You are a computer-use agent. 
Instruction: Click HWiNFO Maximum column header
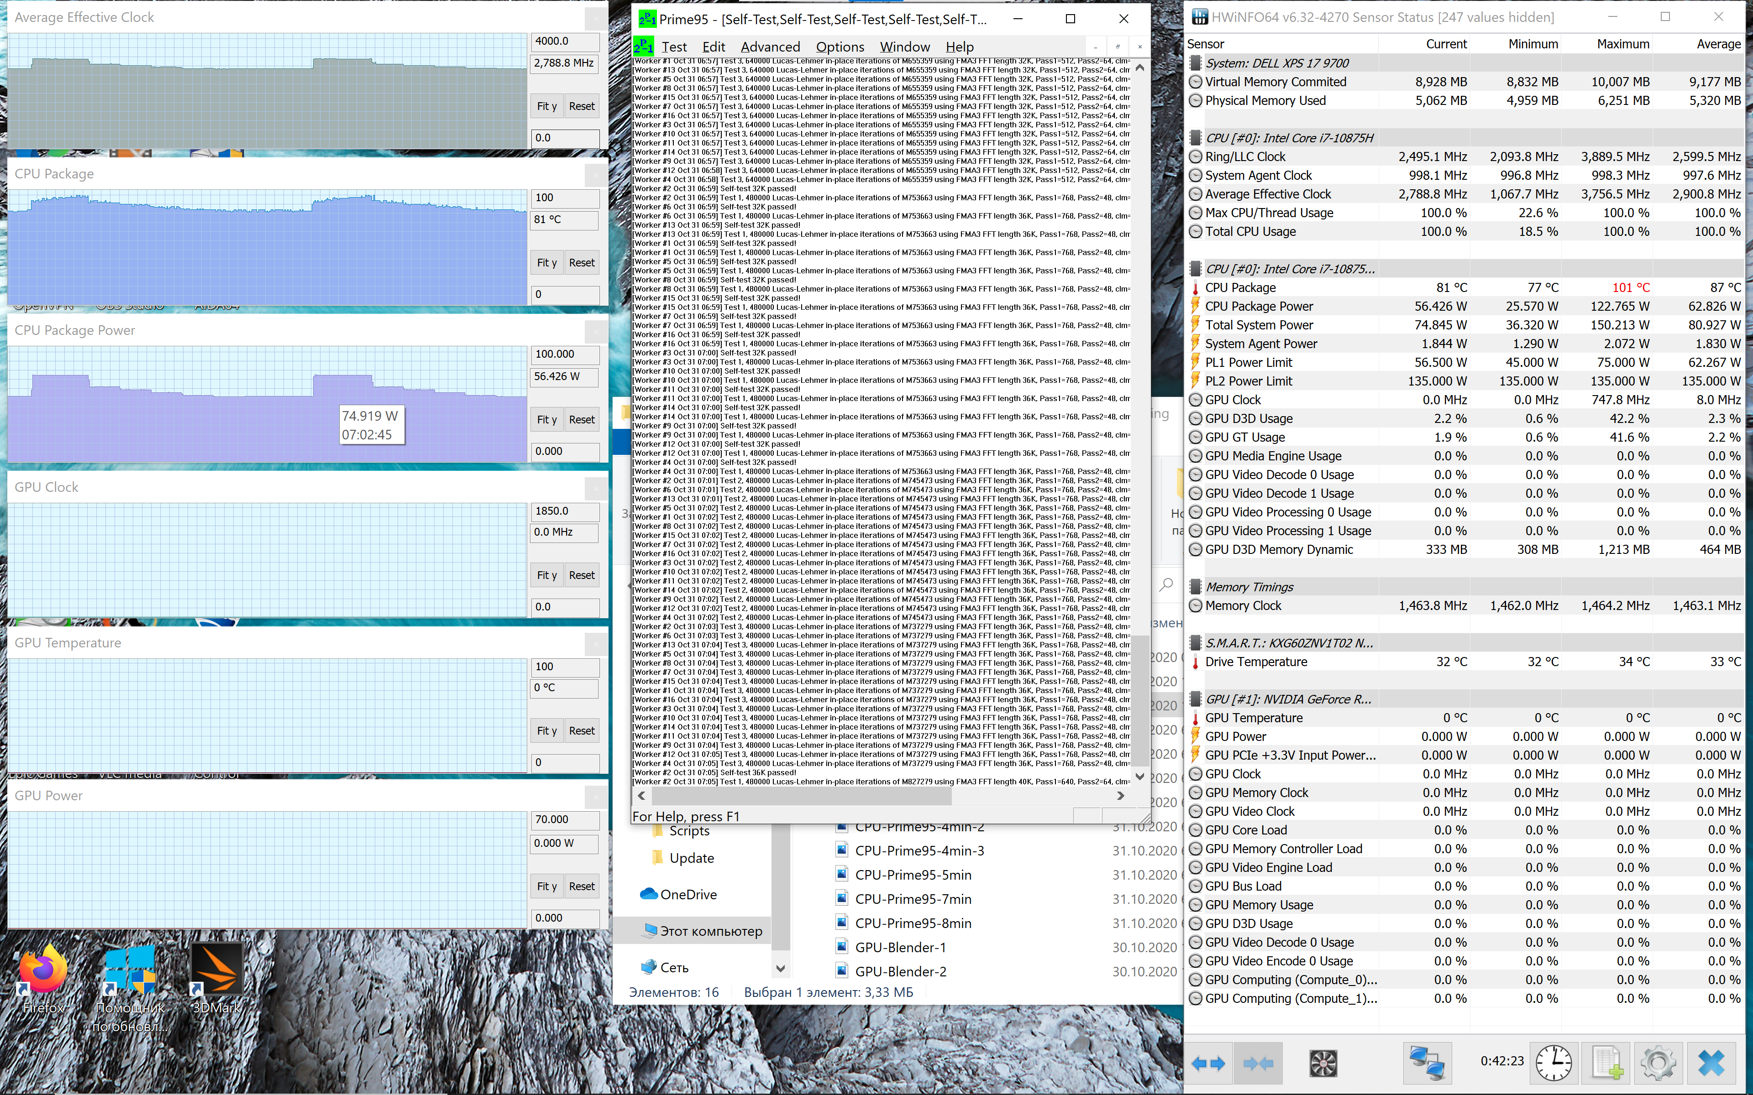(1622, 44)
